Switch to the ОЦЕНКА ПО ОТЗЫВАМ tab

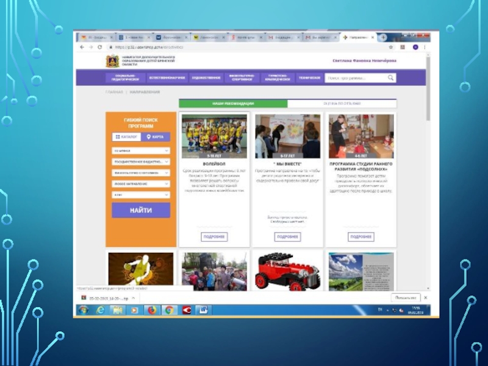342,104
